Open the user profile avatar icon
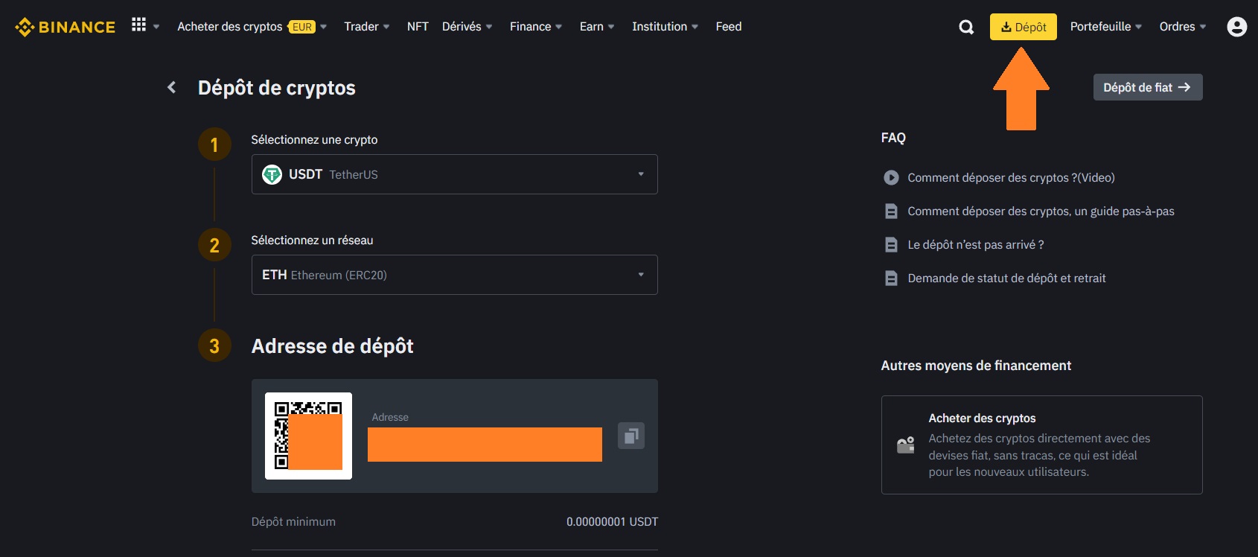 (x=1236, y=28)
